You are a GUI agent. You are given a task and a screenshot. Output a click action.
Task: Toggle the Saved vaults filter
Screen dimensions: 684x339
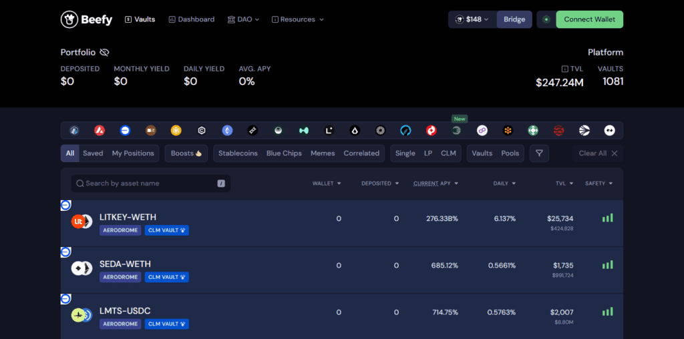pyautogui.click(x=93, y=153)
